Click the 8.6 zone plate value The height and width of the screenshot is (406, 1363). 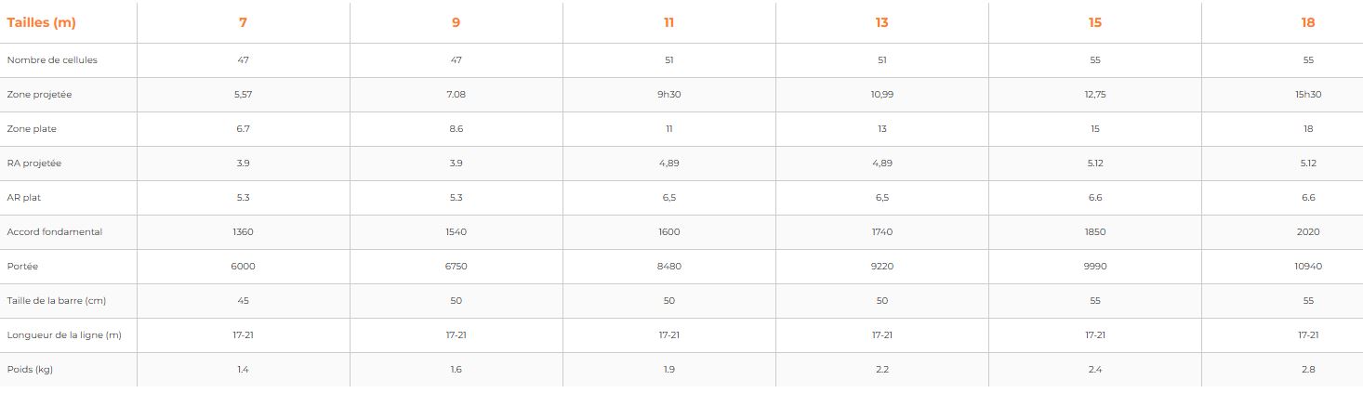point(456,129)
